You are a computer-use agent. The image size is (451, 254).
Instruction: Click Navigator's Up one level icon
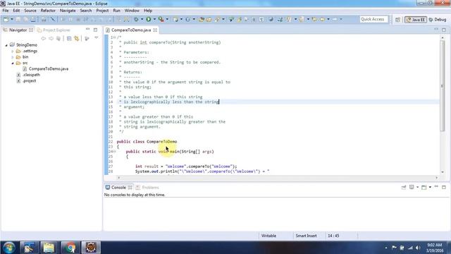58,38
